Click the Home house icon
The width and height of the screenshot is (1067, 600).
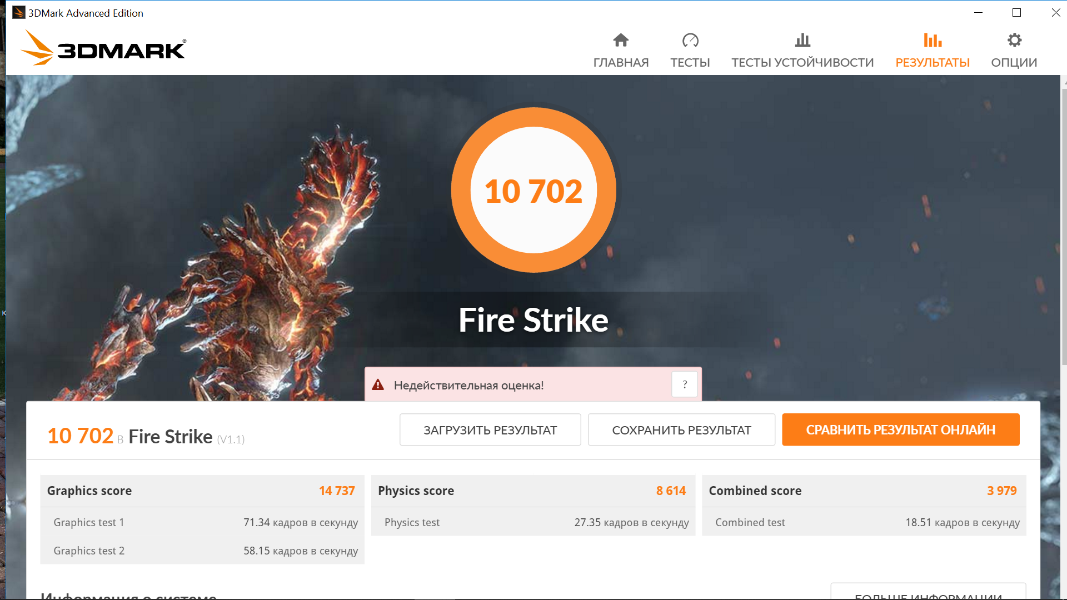tap(621, 40)
